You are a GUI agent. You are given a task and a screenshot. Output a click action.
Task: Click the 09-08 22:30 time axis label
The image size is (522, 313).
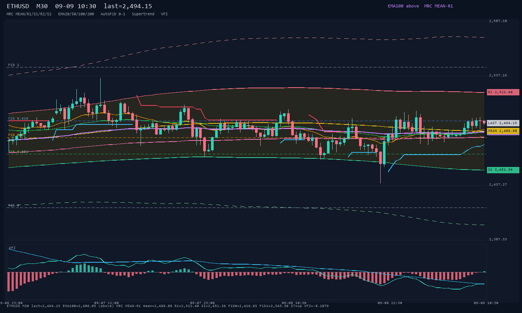[390, 303]
